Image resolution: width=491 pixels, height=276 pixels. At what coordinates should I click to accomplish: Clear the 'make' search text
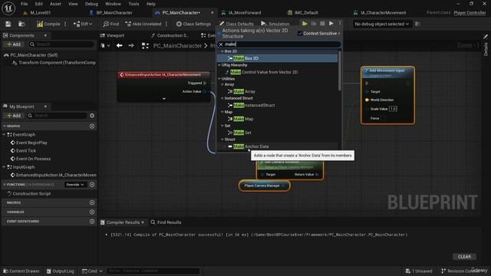coord(221,44)
